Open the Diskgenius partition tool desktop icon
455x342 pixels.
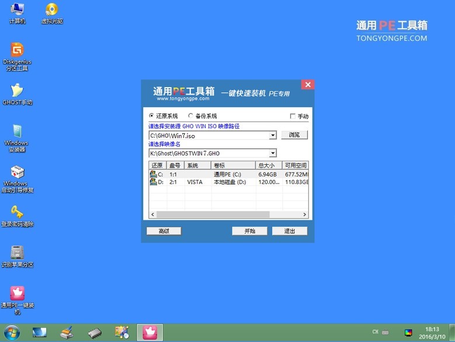[17, 51]
